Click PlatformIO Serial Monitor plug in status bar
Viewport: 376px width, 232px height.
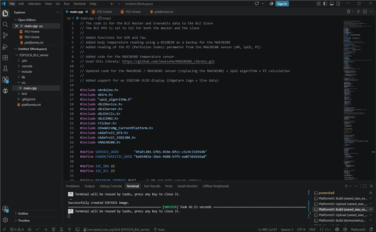point(69,230)
